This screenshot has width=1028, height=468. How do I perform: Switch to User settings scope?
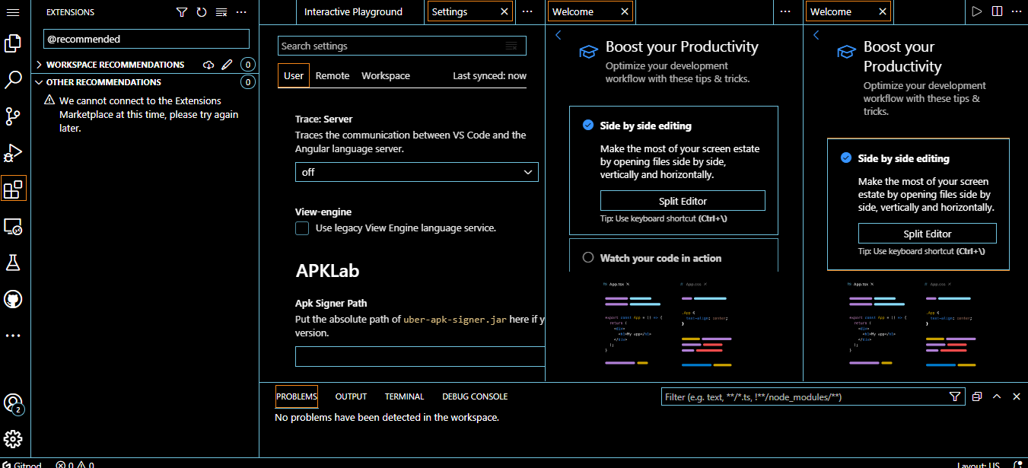294,75
